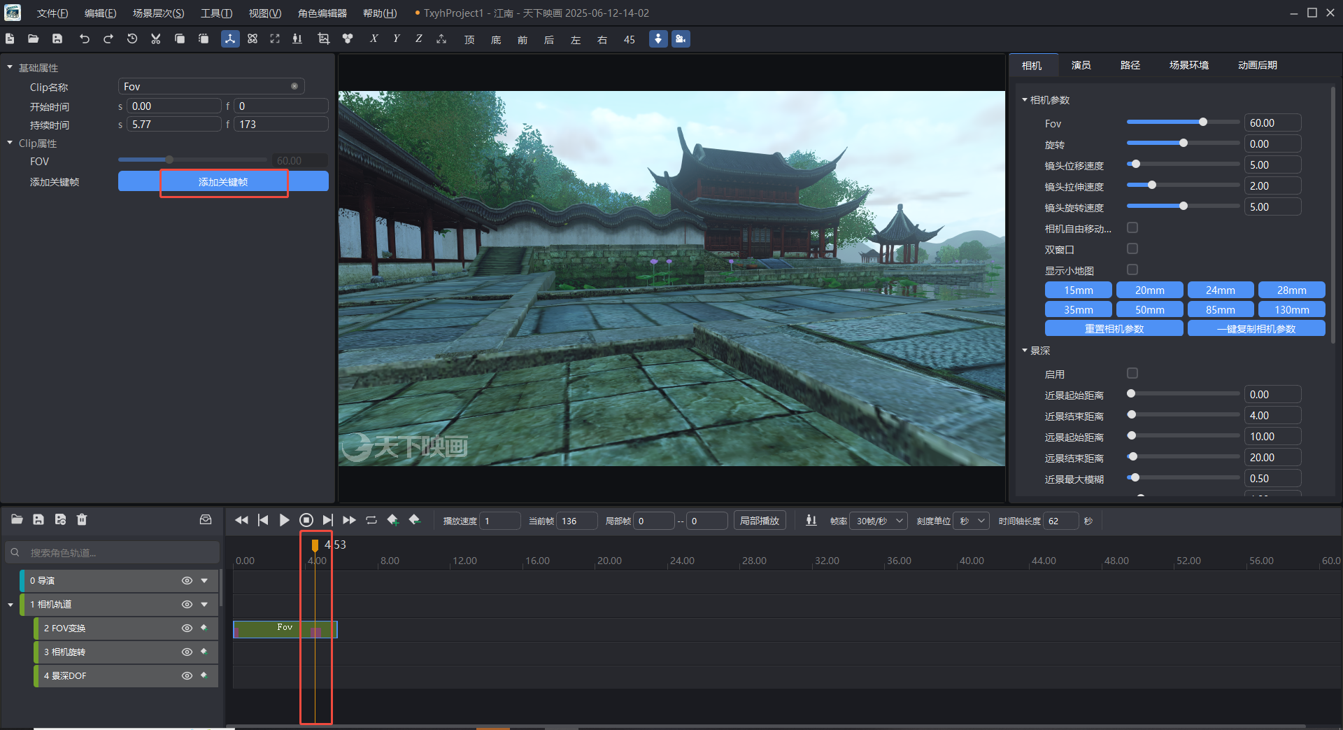Open the 刻度单位 秒 dropdown
This screenshot has width=1343, height=730.
tap(972, 521)
